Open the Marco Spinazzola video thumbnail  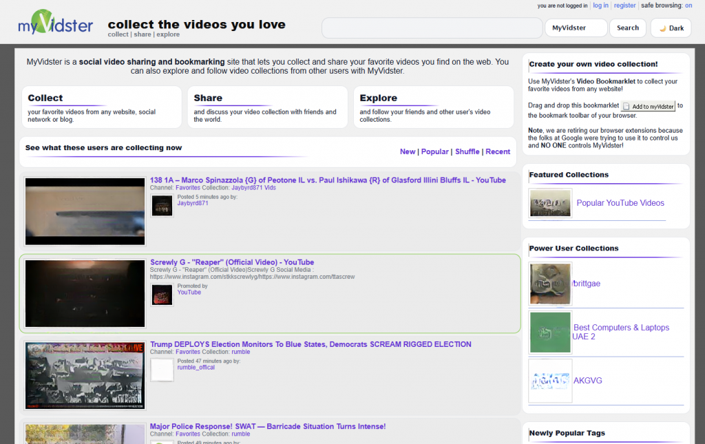coord(85,211)
